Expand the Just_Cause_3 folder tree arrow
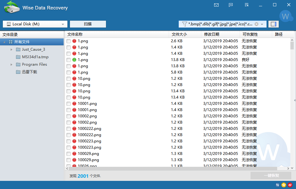Screen dimensions: 296x189 point(12,49)
